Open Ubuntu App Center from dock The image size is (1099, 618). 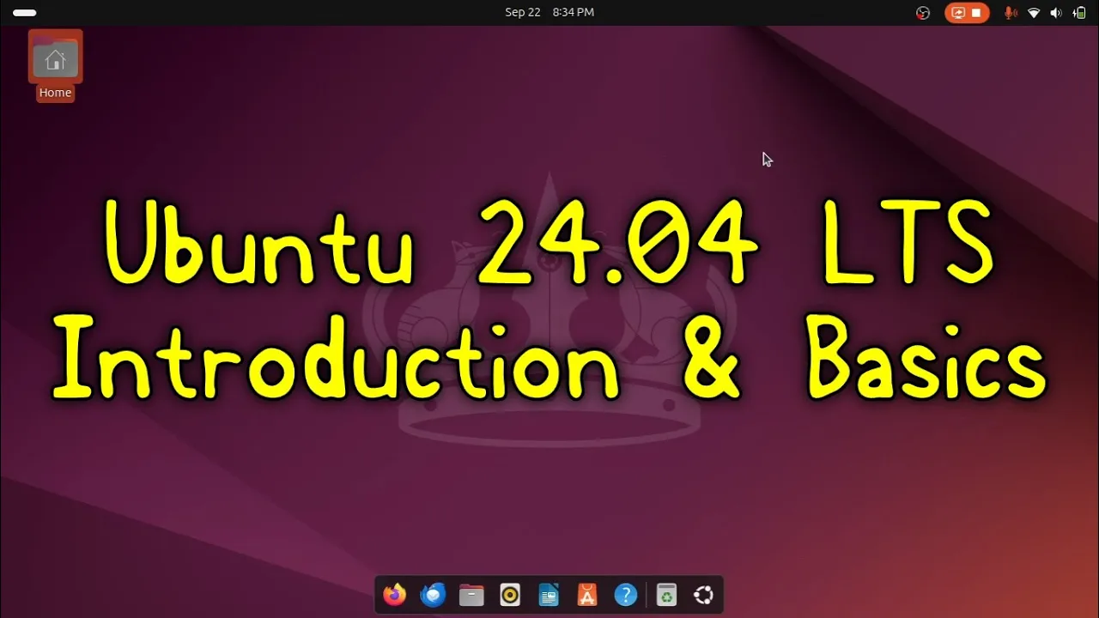tap(587, 595)
